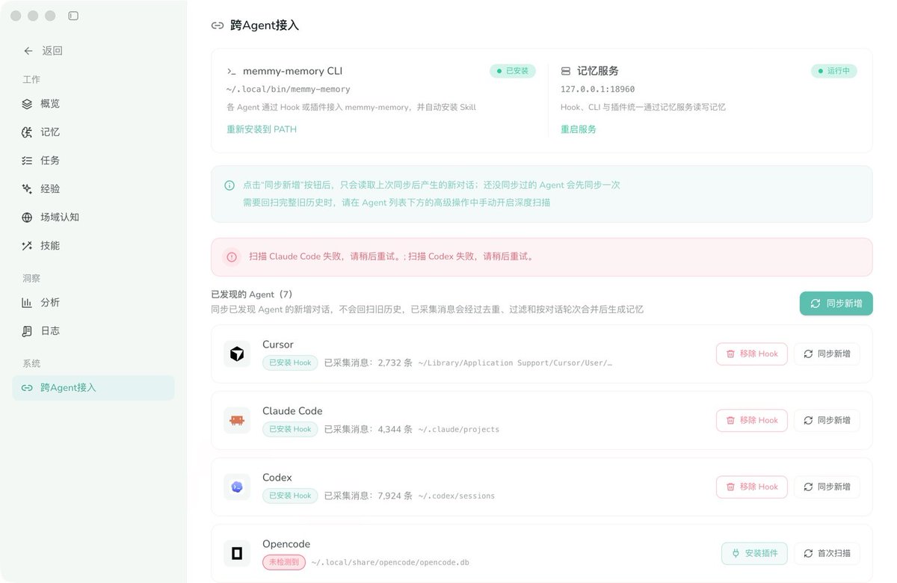Remove Hook for Claude Code
Screen dimensions: 897x583
(x=751, y=420)
